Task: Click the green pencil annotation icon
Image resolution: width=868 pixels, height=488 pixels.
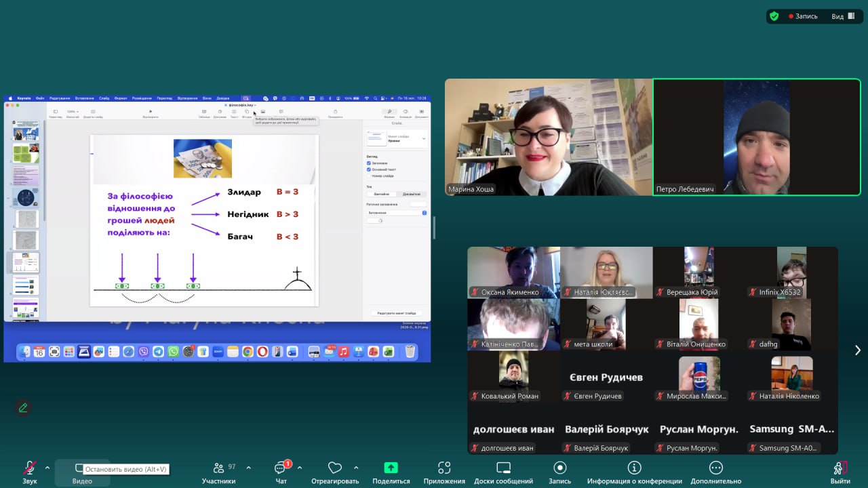Action: click(x=23, y=407)
